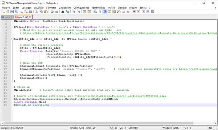The image size is (218, 130).
Task: Switch to the new 2 tab
Action: tap(7, 17)
